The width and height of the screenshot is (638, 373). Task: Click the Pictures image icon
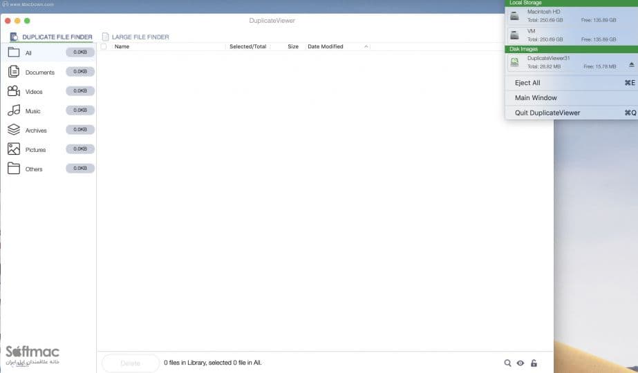point(13,149)
